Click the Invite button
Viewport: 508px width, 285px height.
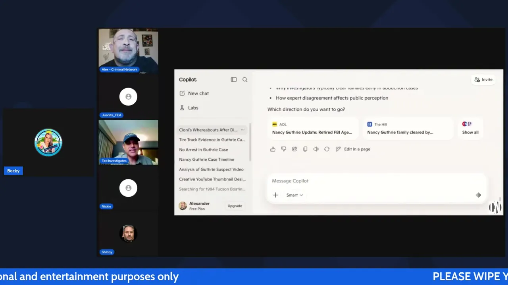(483, 80)
